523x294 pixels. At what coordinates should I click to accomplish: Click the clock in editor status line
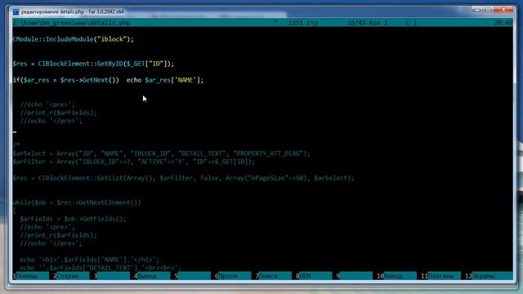503,23
